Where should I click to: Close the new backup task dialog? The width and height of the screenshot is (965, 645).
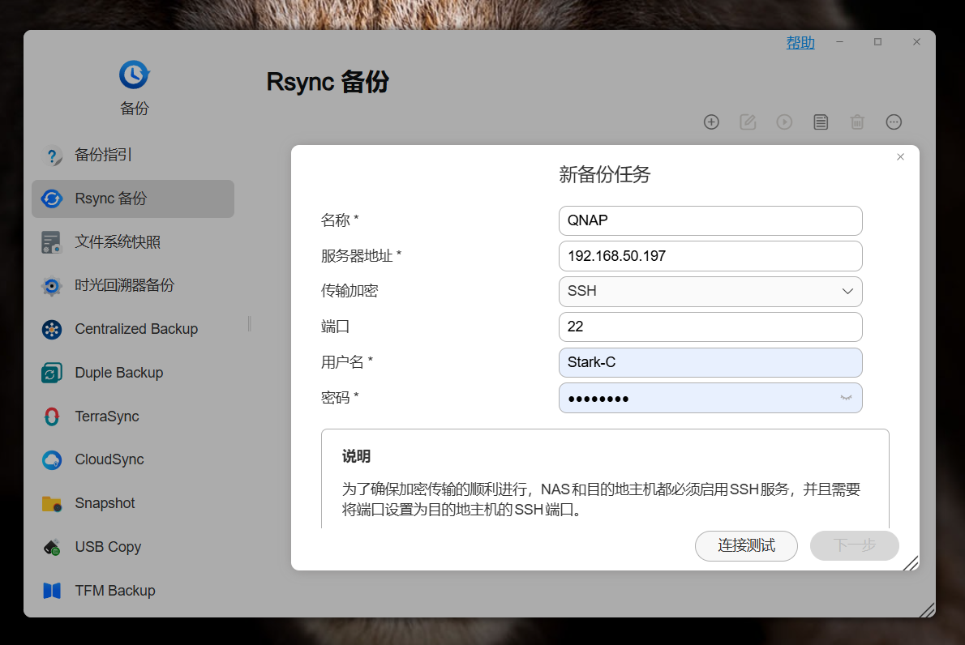click(x=900, y=156)
